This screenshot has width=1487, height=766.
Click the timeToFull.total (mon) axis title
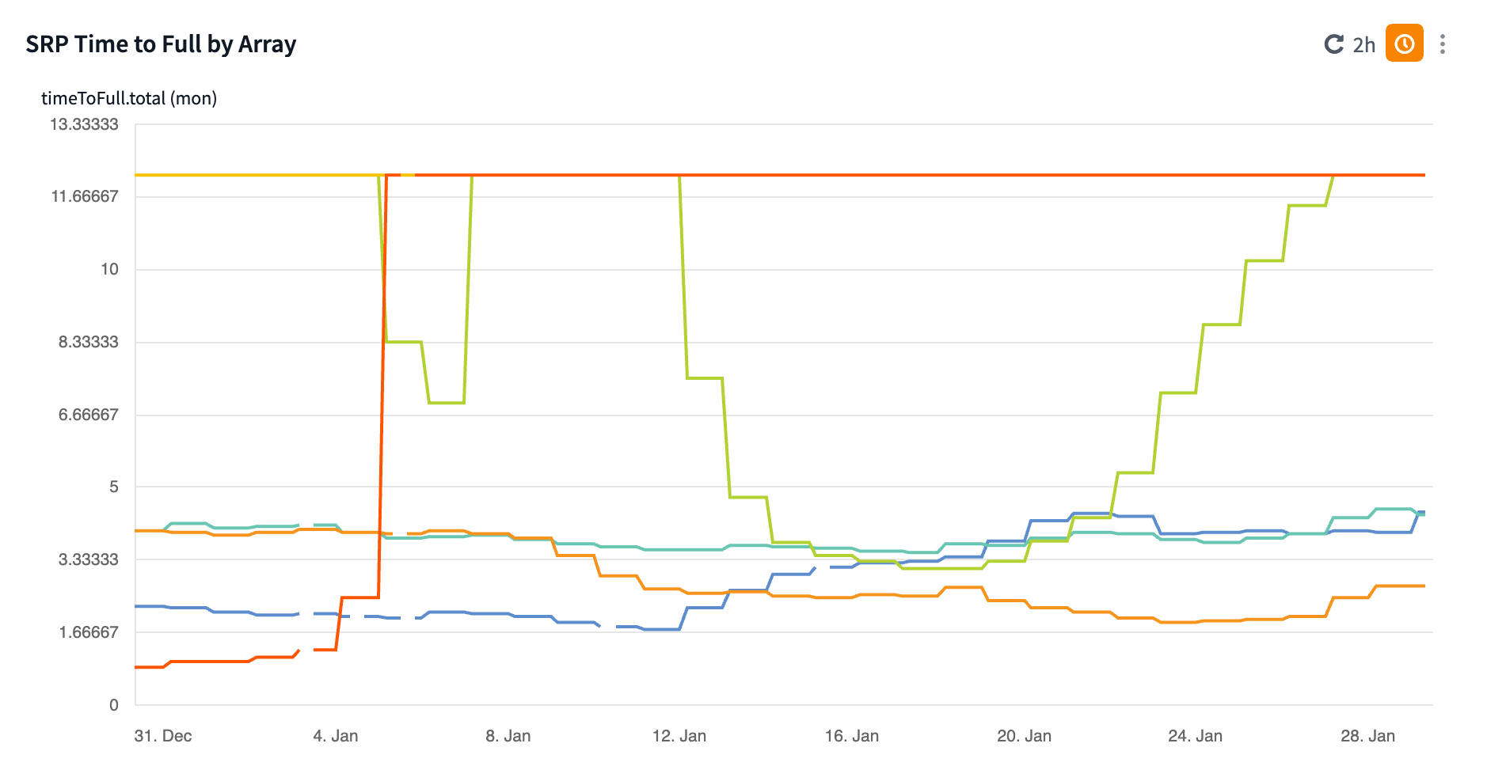point(129,98)
